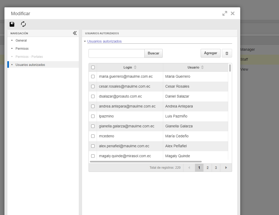Screen dimensions: 279x215
Task: Check the mcedeno row checkbox
Action: point(93,136)
